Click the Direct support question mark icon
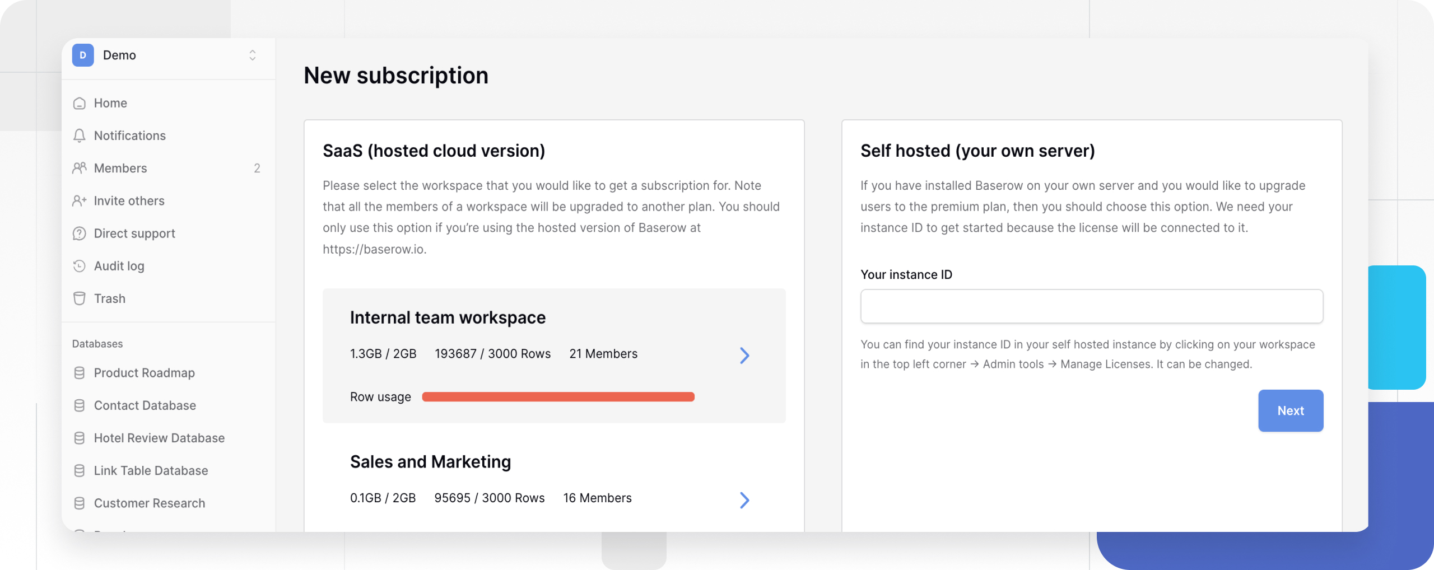The image size is (1434, 570). tap(80, 233)
